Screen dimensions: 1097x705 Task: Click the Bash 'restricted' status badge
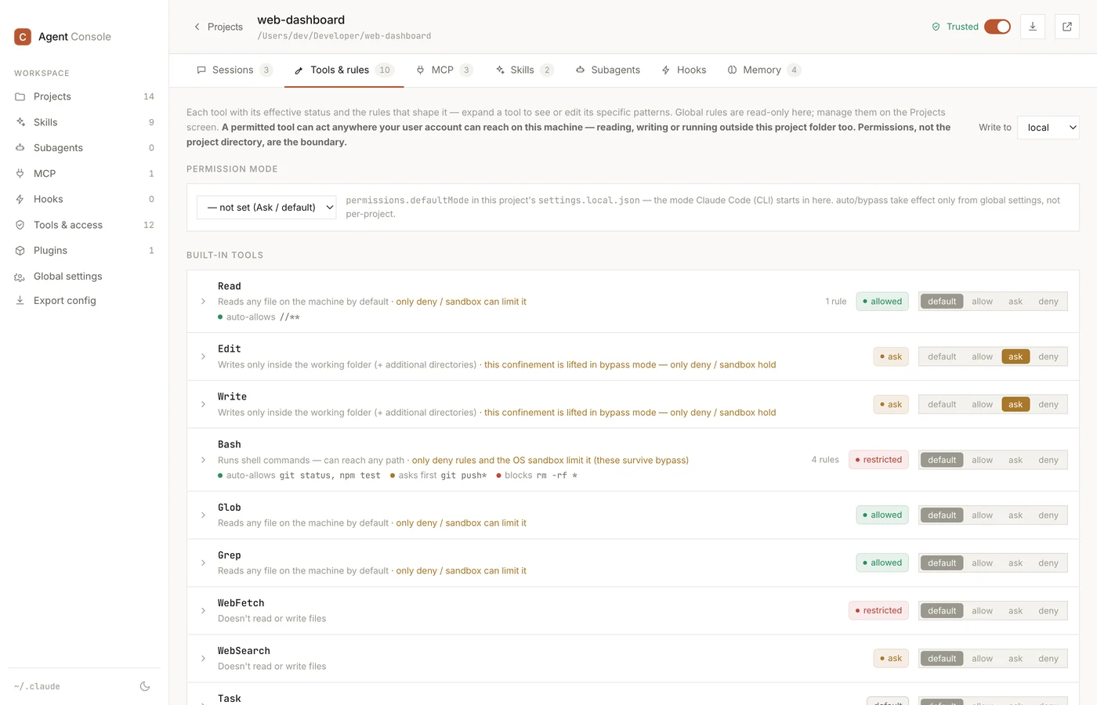(878, 461)
